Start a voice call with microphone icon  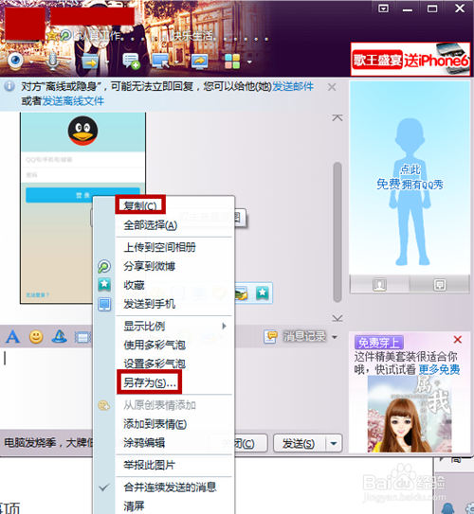[x=53, y=61]
